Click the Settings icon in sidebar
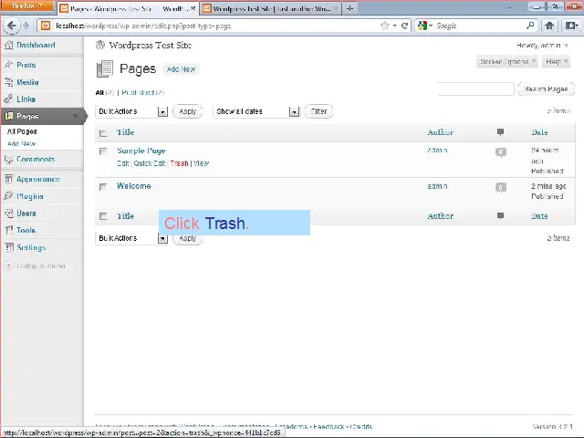584x438 pixels. 8,247
